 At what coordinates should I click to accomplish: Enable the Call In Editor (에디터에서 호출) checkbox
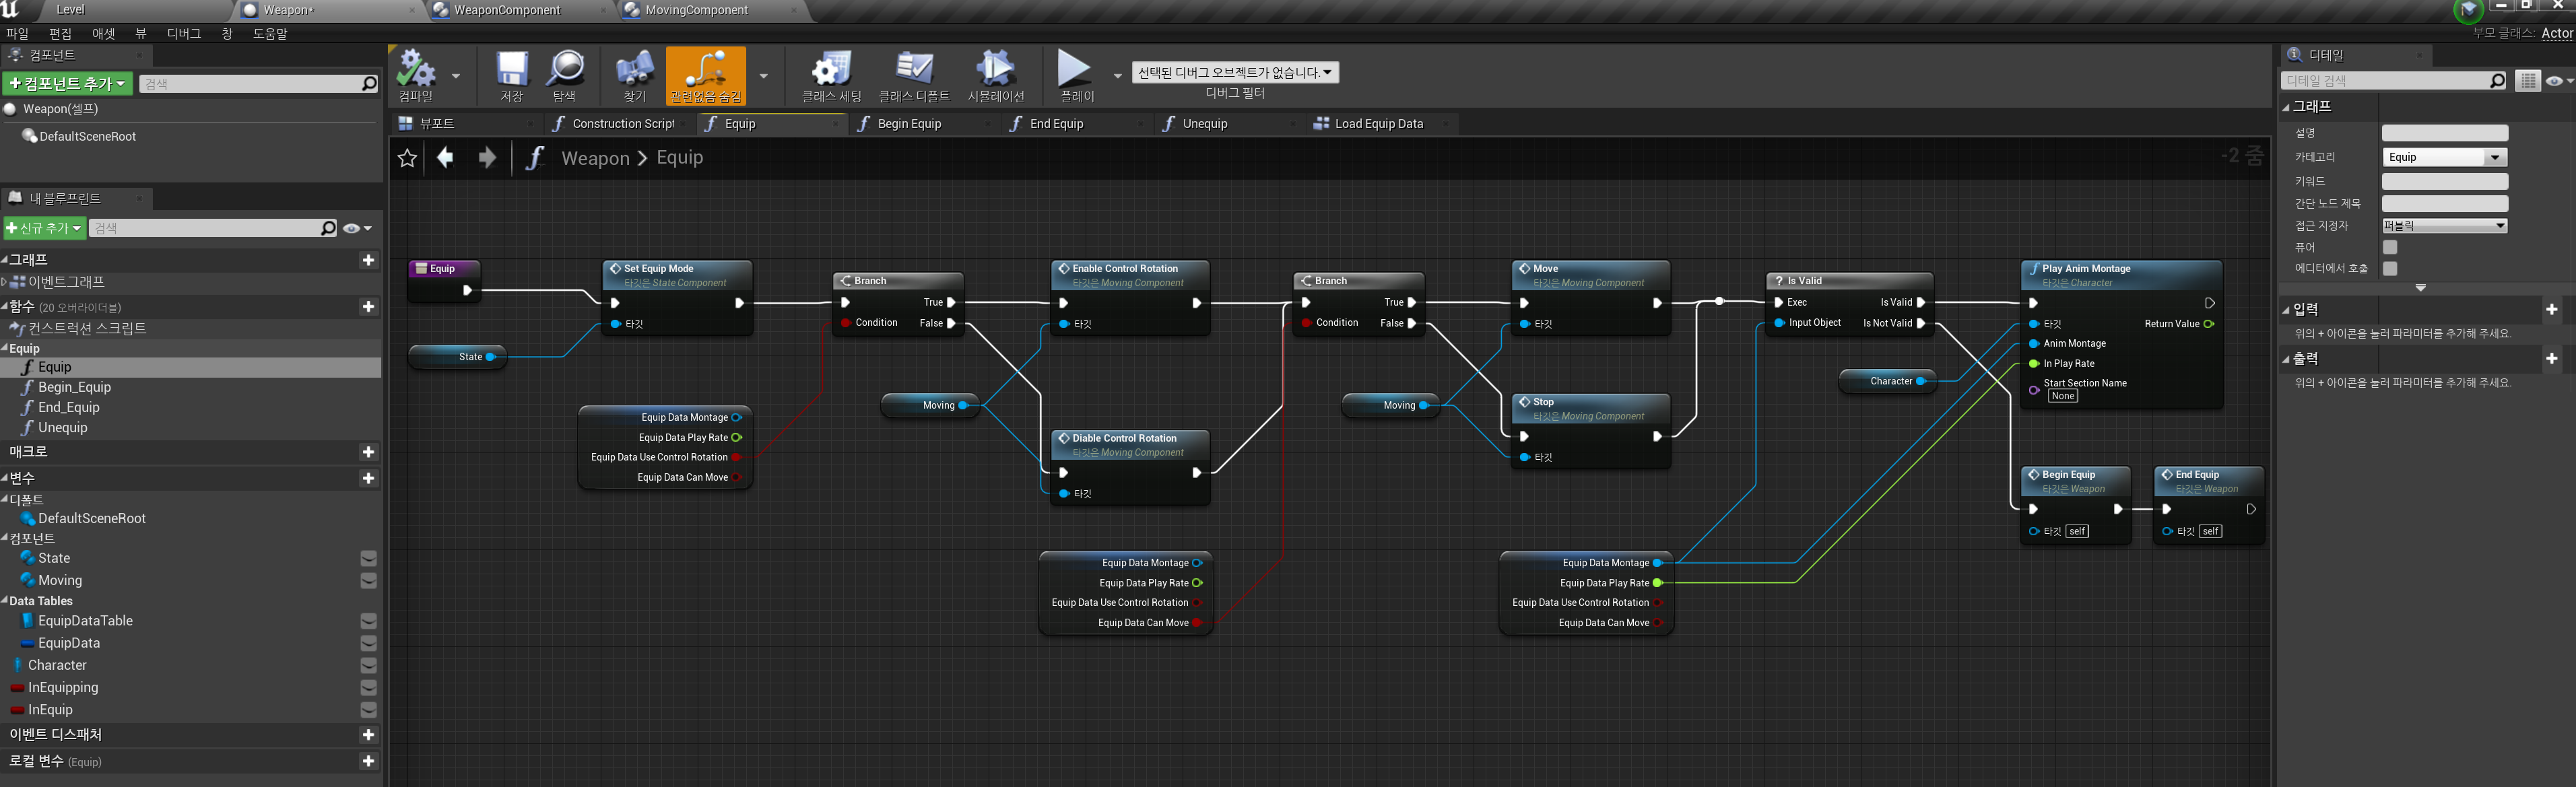pyautogui.click(x=2389, y=268)
